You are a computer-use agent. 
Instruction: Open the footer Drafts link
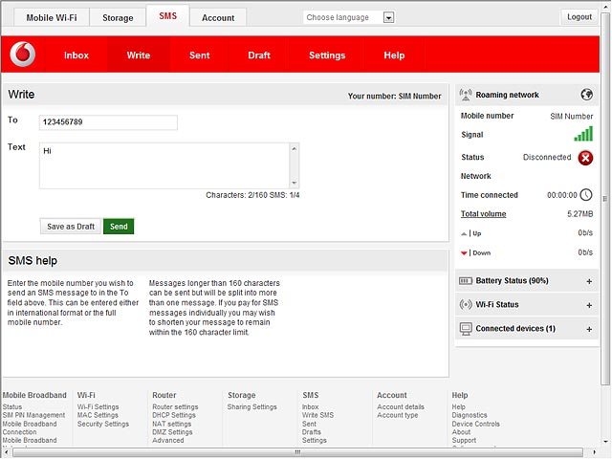click(x=312, y=432)
